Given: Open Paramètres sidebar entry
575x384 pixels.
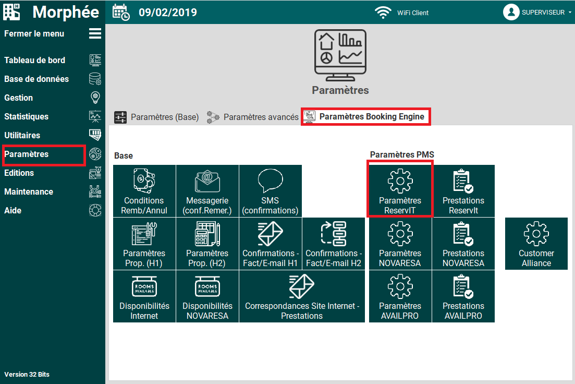Looking at the screenshot, I should coord(27,154).
